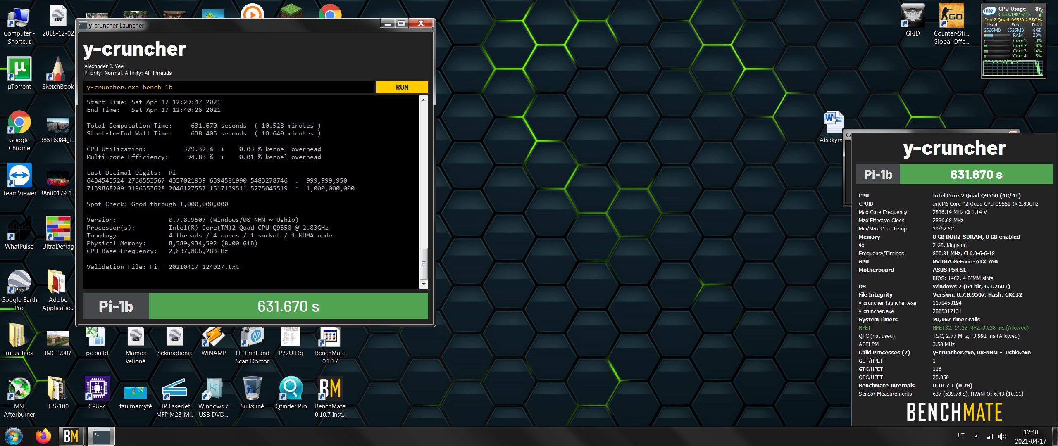Open the Adobe Application folder icon
Viewport: 1058px width, 446px height.
tap(58, 290)
